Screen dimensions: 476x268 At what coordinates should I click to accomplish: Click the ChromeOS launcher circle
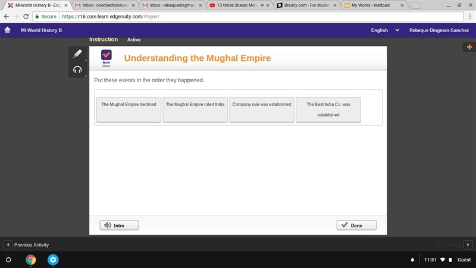coord(8,260)
